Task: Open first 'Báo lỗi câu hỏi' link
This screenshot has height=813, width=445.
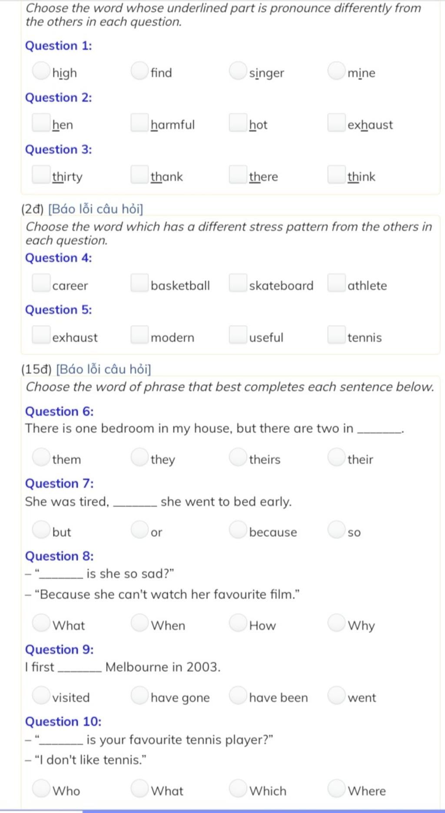Action: point(96,209)
